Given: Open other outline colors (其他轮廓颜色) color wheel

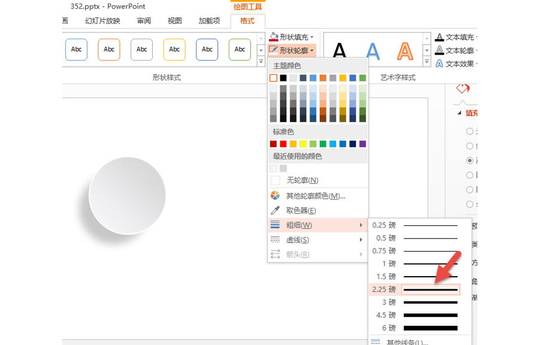Looking at the screenshot, I should point(275,196).
